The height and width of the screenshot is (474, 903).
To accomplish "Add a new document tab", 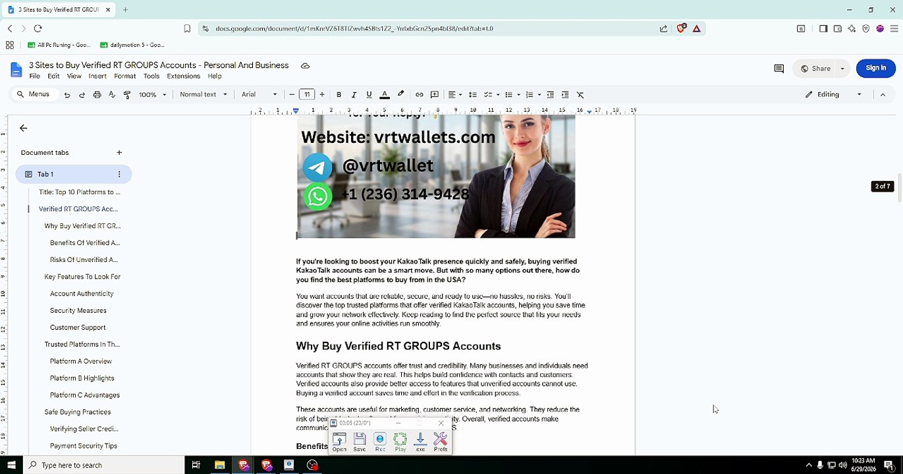I will coord(119,153).
